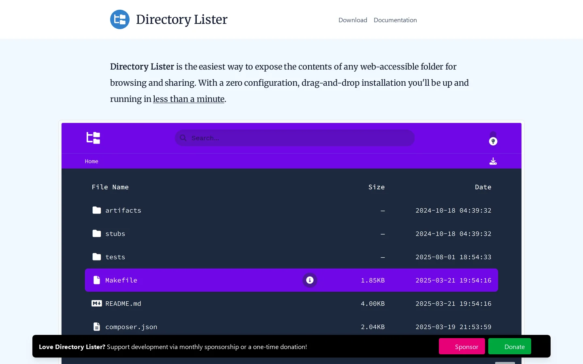
Task: Click the Makefile file icon
Action: [96, 280]
